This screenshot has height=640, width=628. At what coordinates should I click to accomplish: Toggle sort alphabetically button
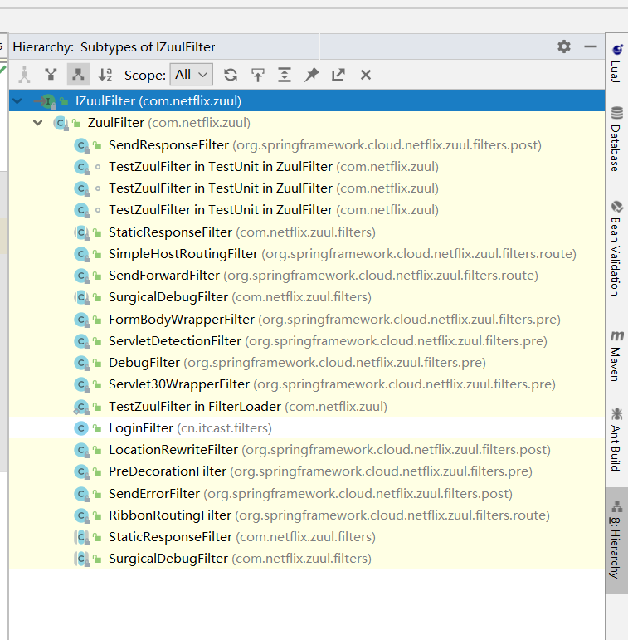coord(105,75)
